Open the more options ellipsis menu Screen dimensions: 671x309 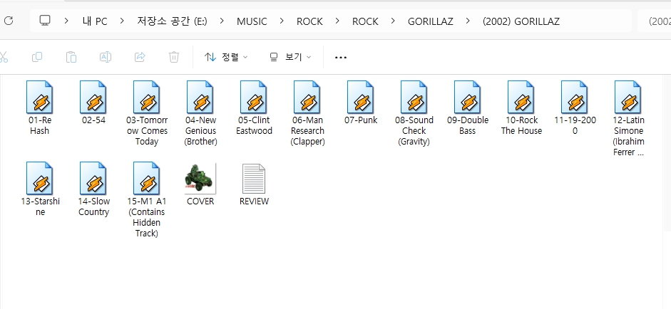pyautogui.click(x=341, y=57)
